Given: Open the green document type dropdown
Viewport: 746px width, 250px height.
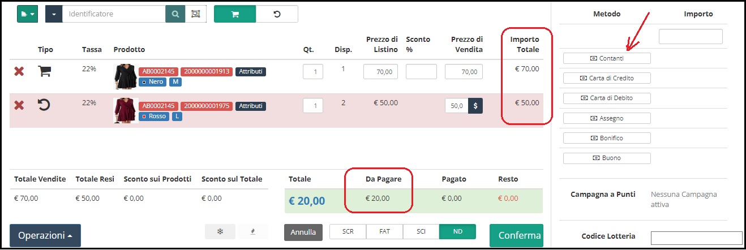Looking at the screenshot, I should [x=27, y=14].
